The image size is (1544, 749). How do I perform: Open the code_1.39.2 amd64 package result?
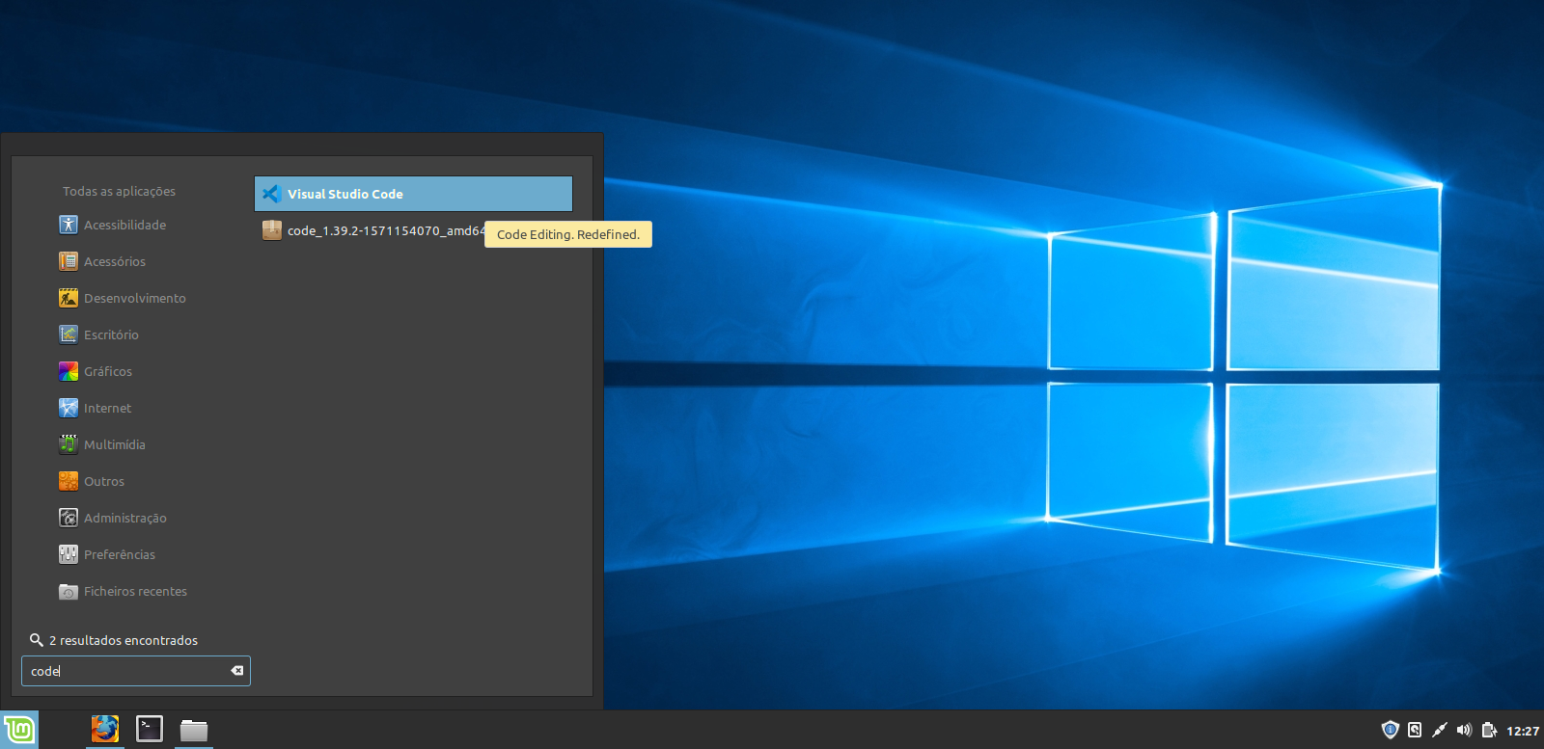pyautogui.click(x=413, y=230)
